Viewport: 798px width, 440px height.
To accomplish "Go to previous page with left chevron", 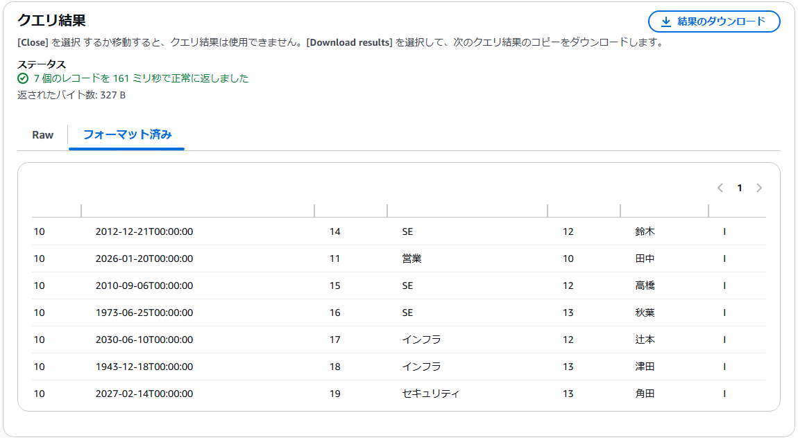I will coord(720,188).
